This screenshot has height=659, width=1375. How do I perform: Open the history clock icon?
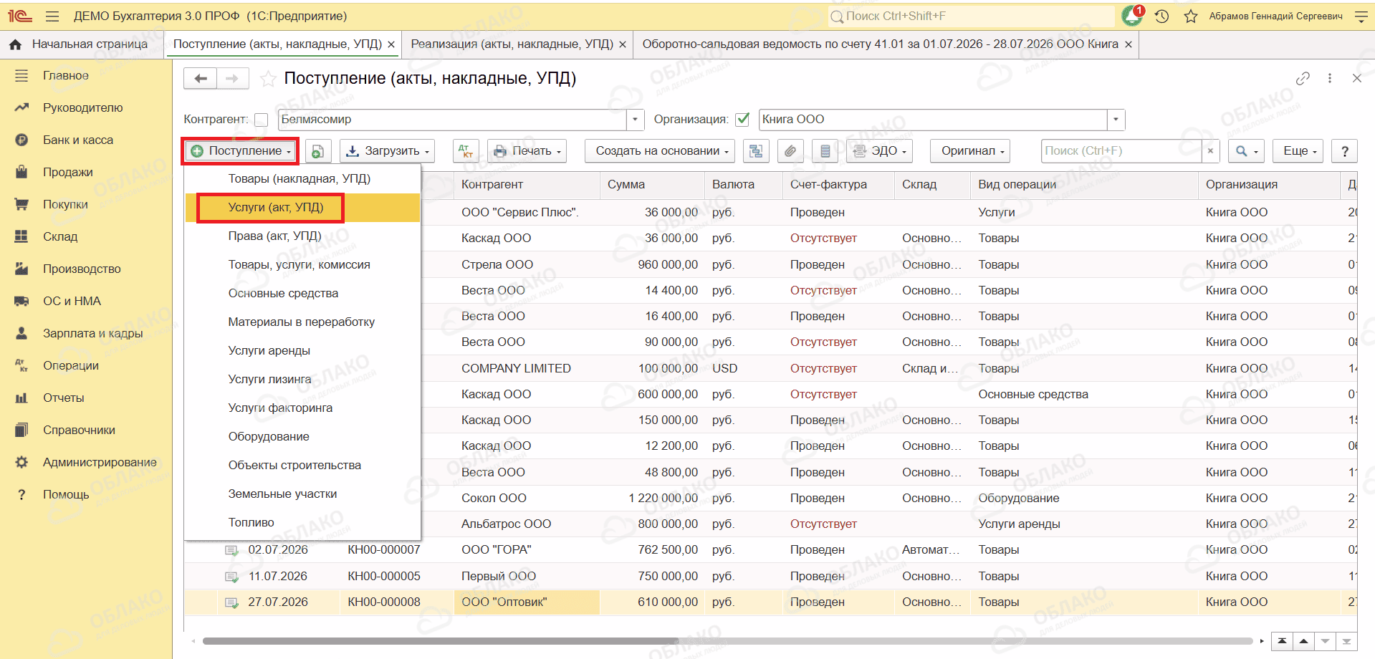click(x=1162, y=16)
